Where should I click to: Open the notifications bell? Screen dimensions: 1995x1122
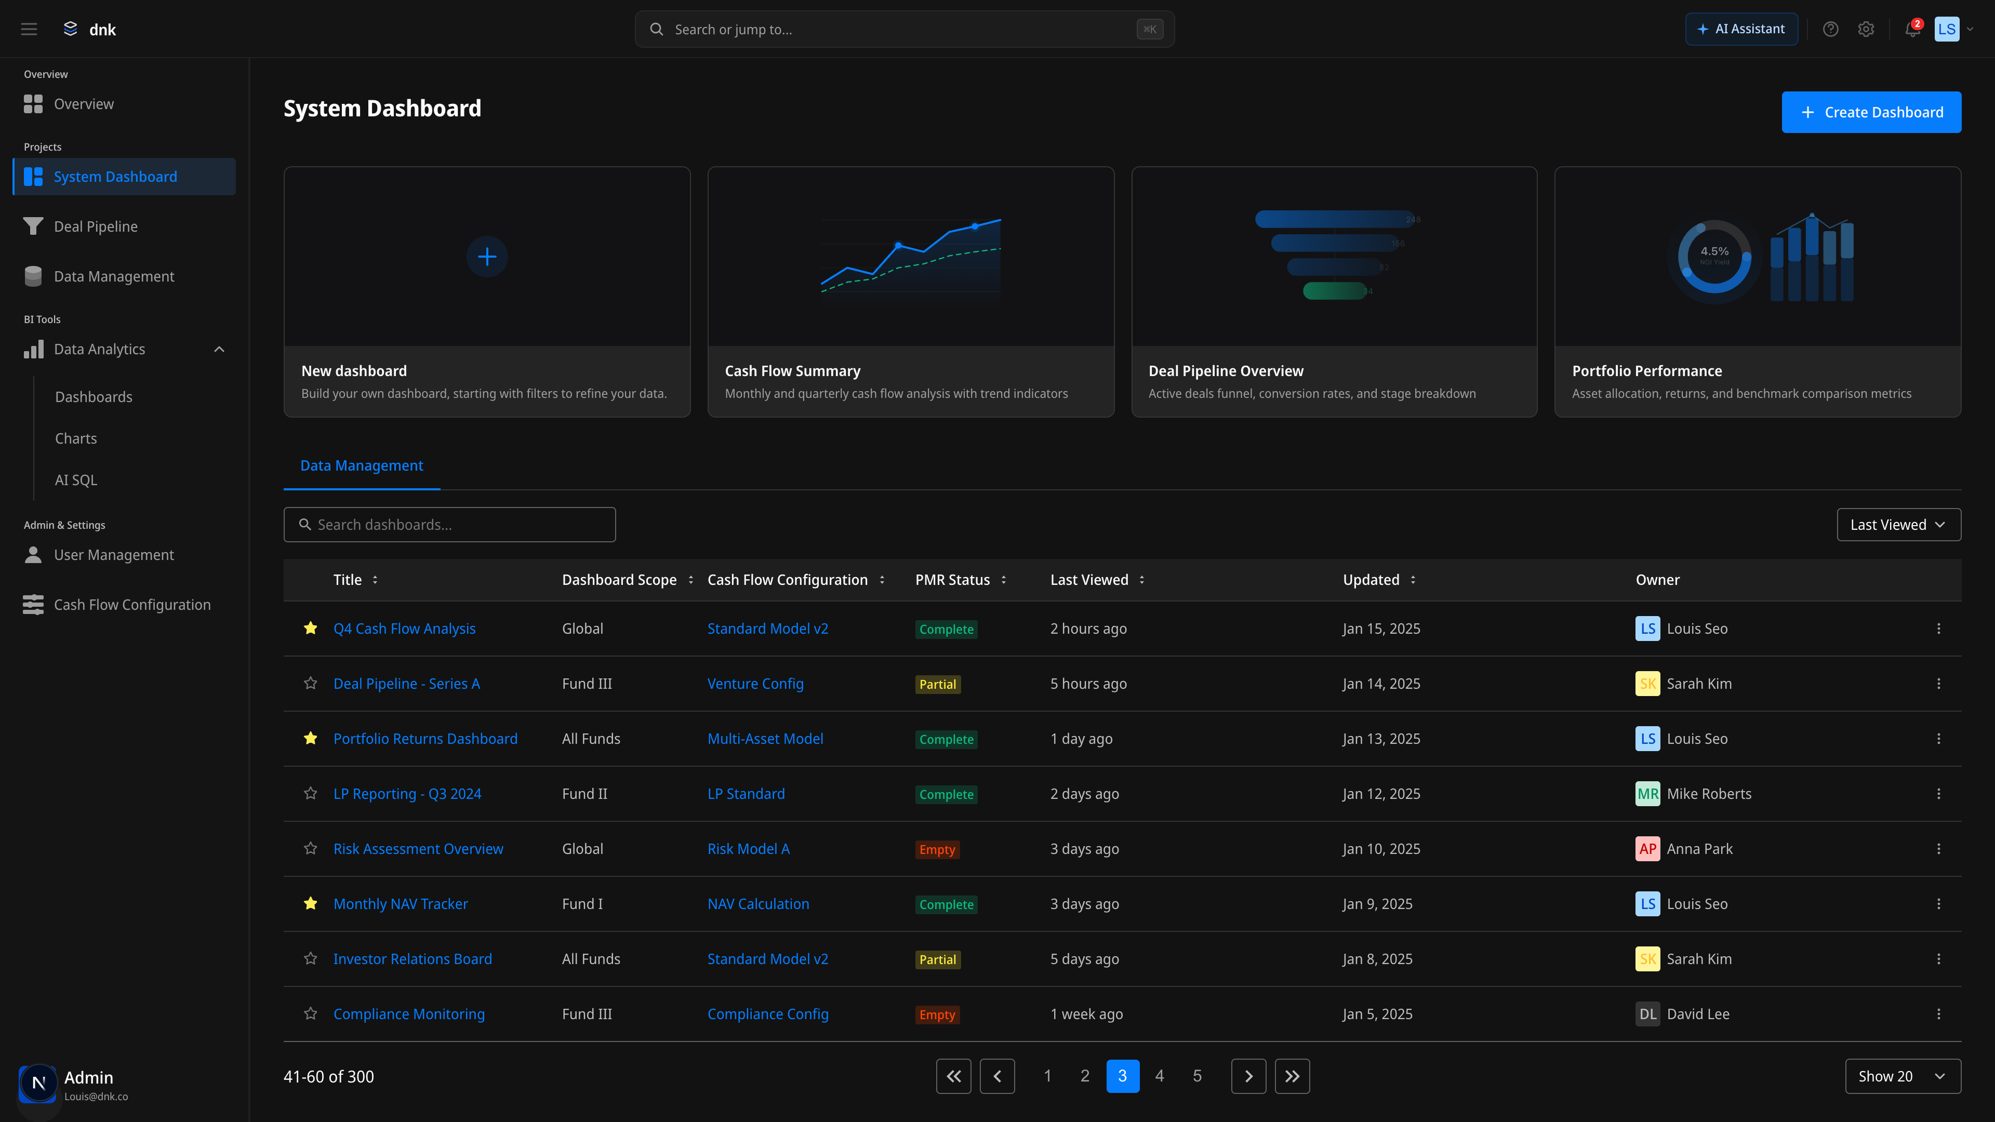[1912, 30]
